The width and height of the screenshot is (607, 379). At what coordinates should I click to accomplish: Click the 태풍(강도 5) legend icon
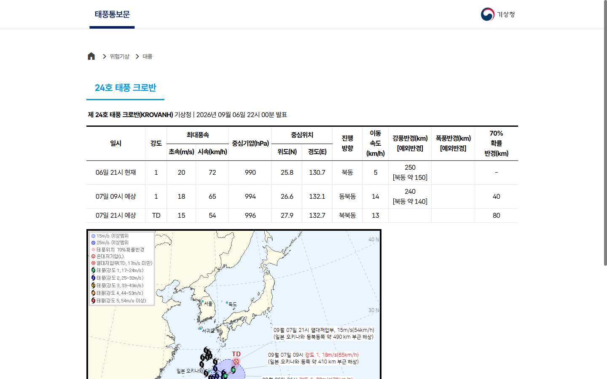94,301
